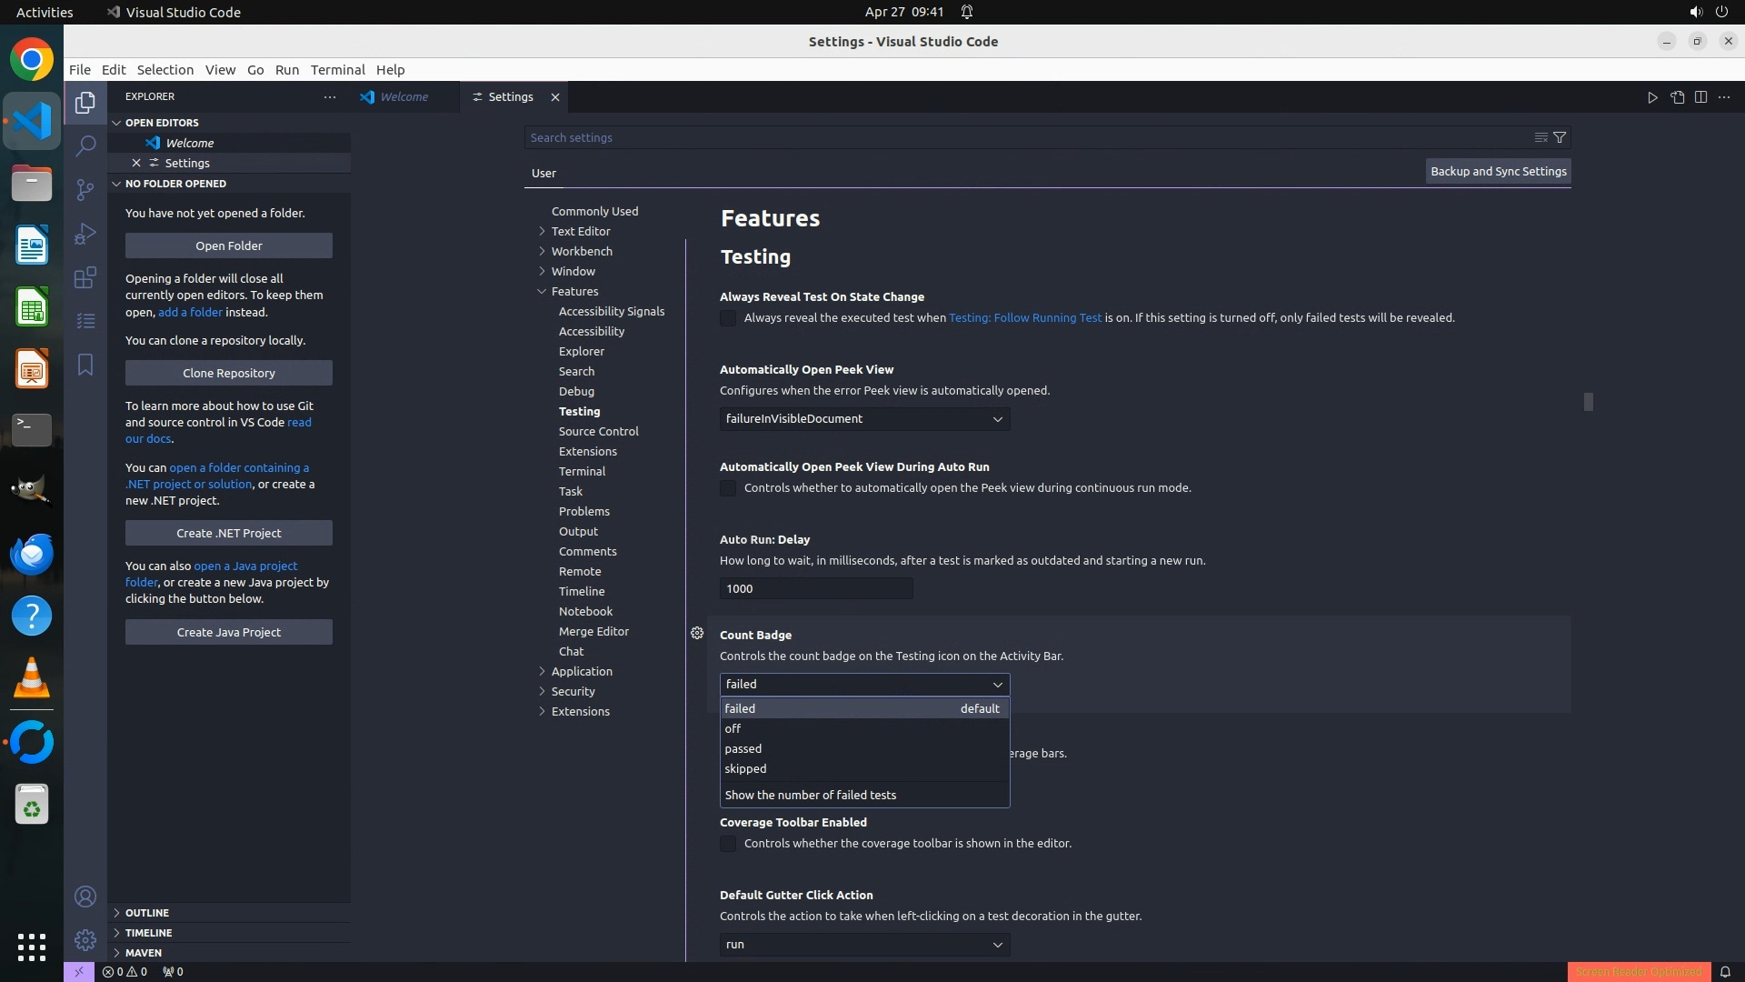Toggle Automatically Open Peek View During Auto Run
This screenshot has height=982, width=1745.
pyautogui.click(x=728, y=488)
